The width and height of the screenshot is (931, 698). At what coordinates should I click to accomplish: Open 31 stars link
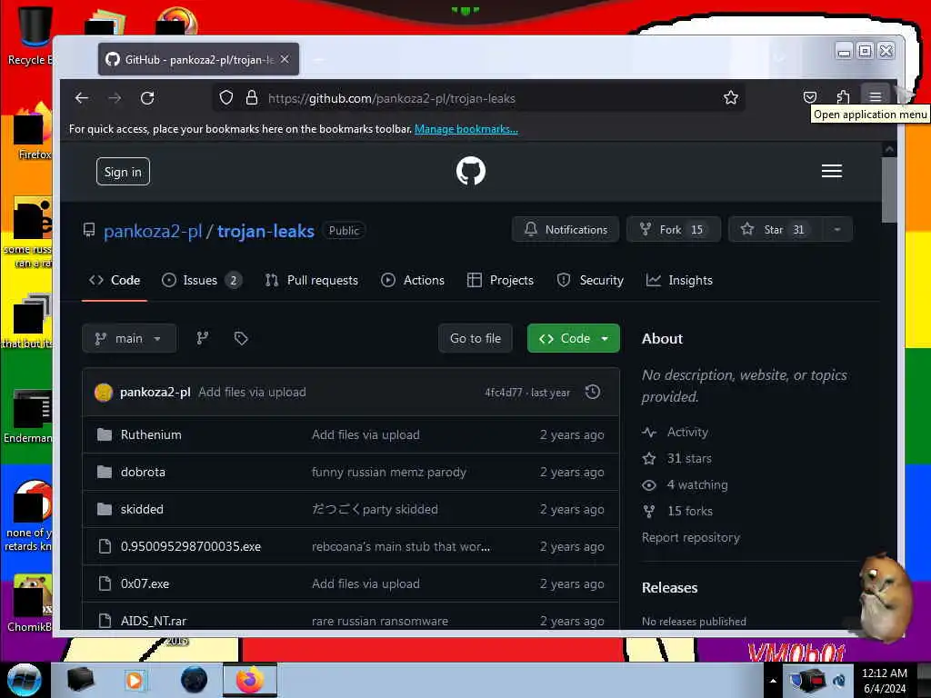(x=689, y=458)
